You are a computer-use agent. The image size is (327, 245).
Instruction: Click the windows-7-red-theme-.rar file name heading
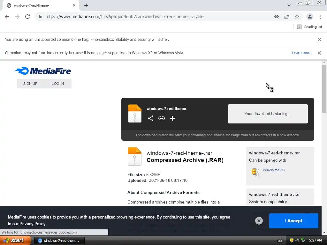tap(179, 153)
